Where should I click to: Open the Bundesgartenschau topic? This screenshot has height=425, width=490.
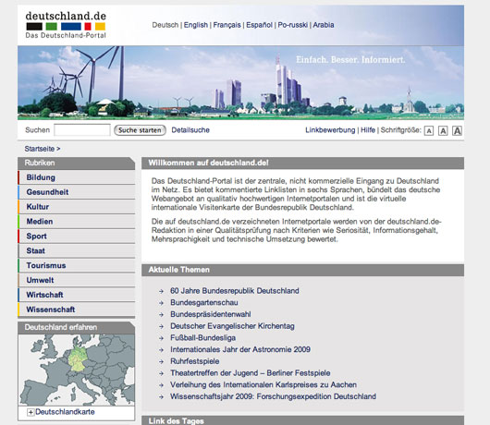click(x=204, y=303)
